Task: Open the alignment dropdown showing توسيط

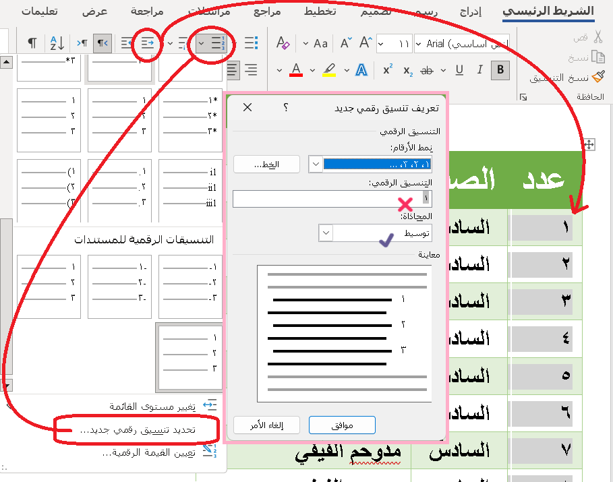Action: (326, 233)
